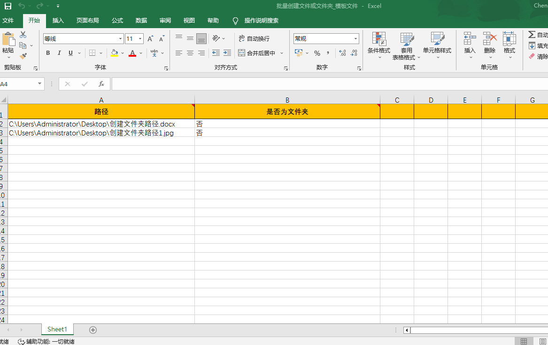Apply Percent Style formatting
The height and width of the screenshot is (345, 548).
(x=317, y=53)
